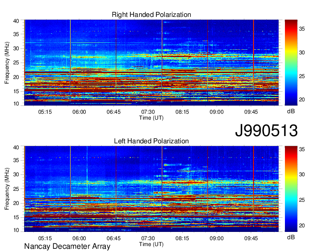Click the 25 MHz frequency tick on bottom plot

(16, 189)
